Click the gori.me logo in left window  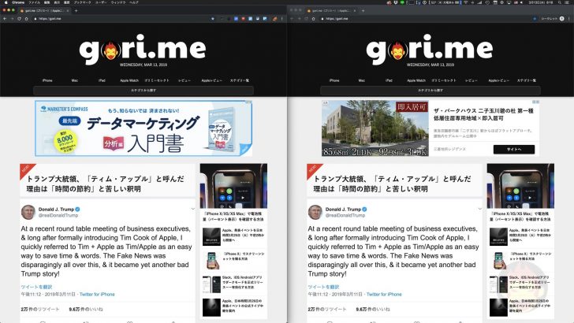pos(143,49)
